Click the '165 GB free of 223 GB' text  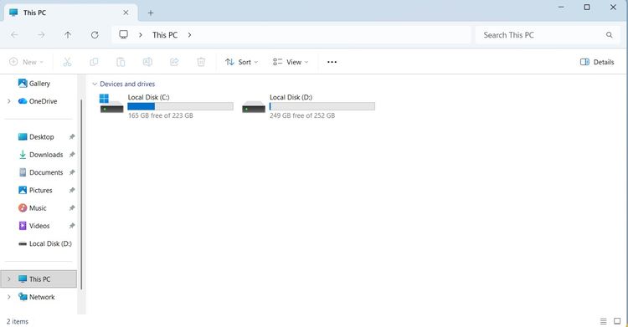pos(161,115)
